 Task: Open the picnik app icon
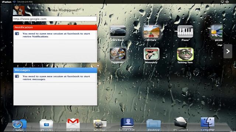pyautogui.click(x=217, y=32)
